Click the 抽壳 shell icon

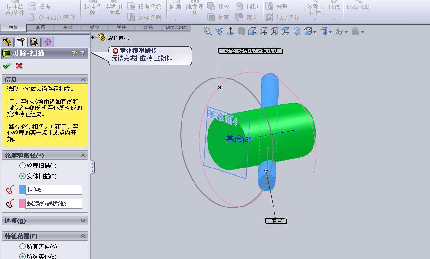[211, 17]
